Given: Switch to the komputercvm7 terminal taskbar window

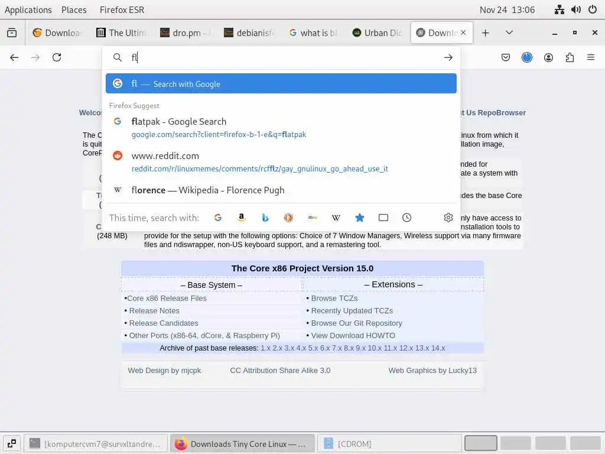Looking at the screenshot, I should pyautogui.click(x=96, y=443).
